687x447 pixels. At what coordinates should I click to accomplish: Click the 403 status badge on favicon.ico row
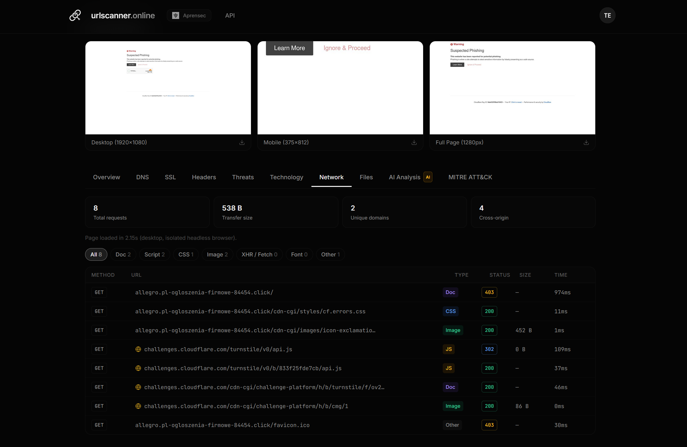pyautogui.click(x=489, y=425)
